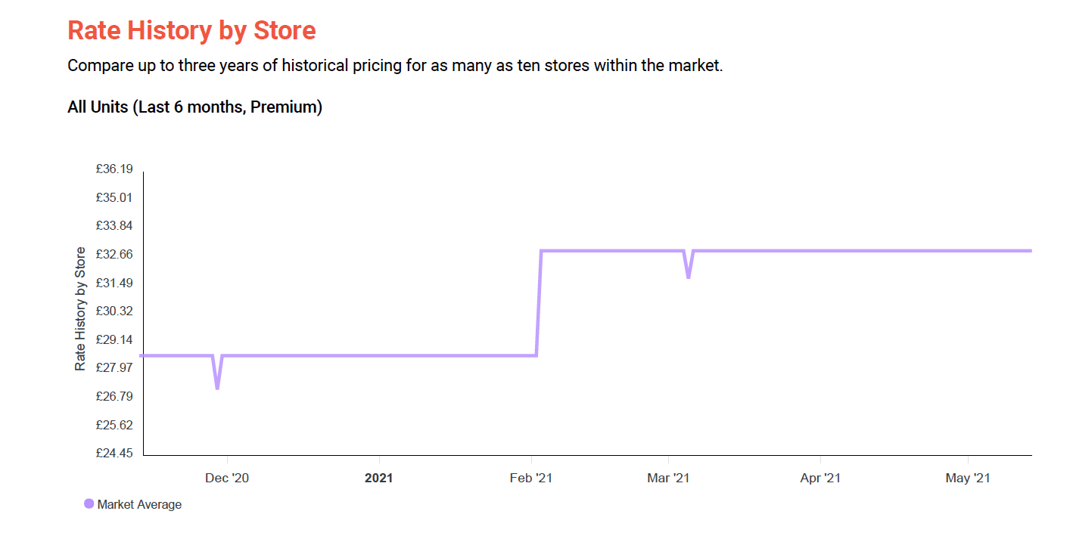1073x539 pixels.
Task: Click the £30.32 y-axis value
Action: 114,311
